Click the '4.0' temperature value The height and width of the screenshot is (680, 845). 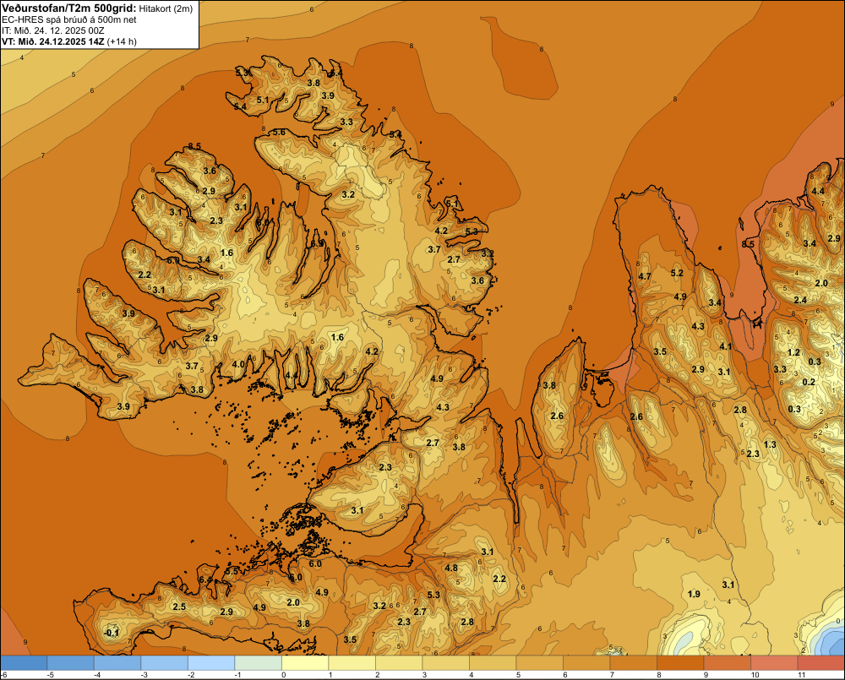pos(238,364)
